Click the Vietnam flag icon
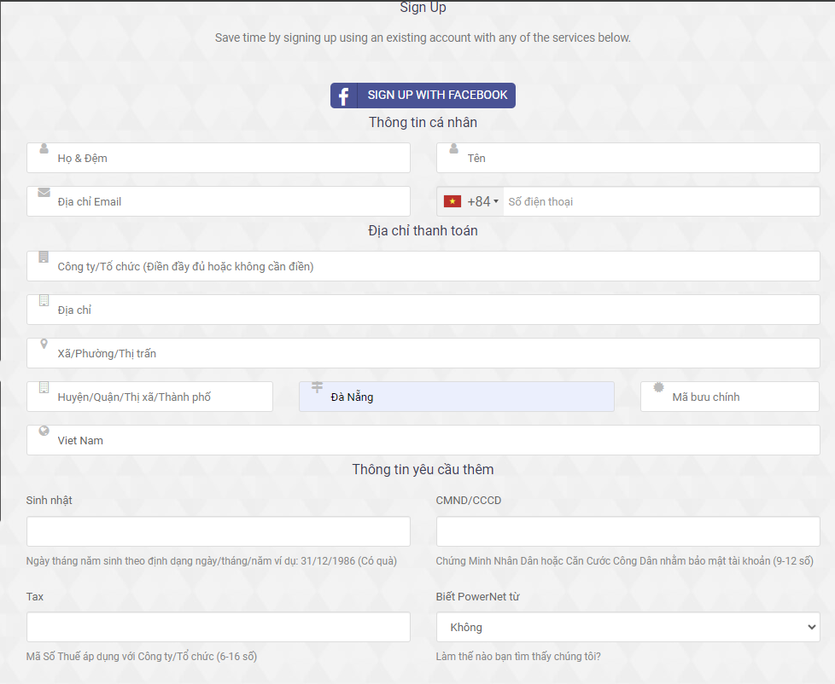The image size is (835, 684). (x=453, y=201)
